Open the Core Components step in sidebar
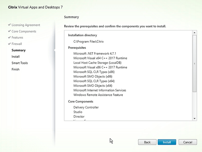The width and height of the screenshot is (202, 152). (x=24, y=31)
